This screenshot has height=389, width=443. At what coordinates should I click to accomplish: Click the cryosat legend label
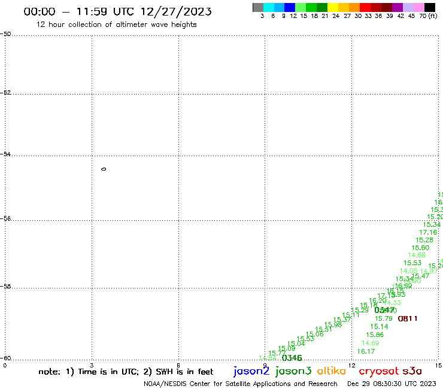coord(378,372)
